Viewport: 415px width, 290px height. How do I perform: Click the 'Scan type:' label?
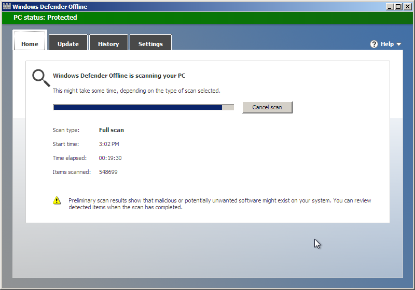click(x=66, y=130)
